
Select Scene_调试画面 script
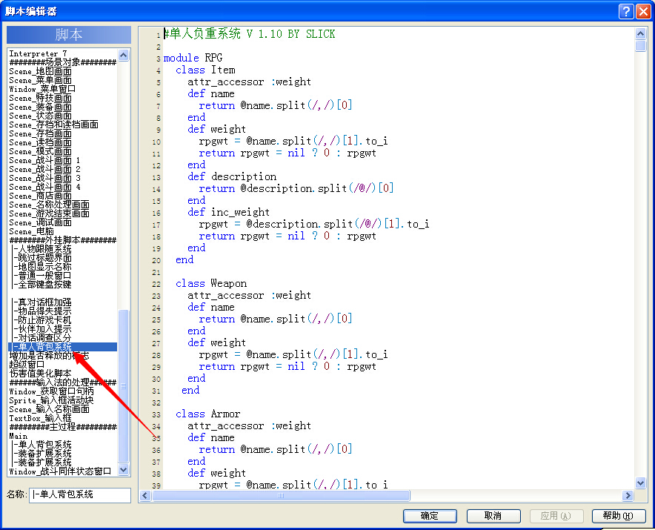click(x=40, y=223)
